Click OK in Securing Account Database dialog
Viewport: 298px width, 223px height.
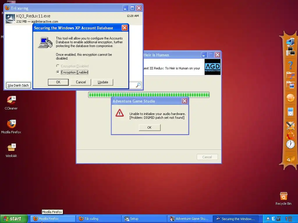pos(58,82)
